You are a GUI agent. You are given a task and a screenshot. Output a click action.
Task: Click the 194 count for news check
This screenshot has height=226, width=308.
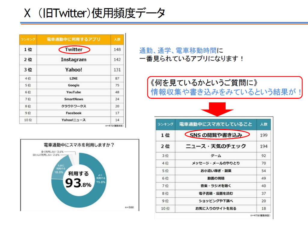263,146
